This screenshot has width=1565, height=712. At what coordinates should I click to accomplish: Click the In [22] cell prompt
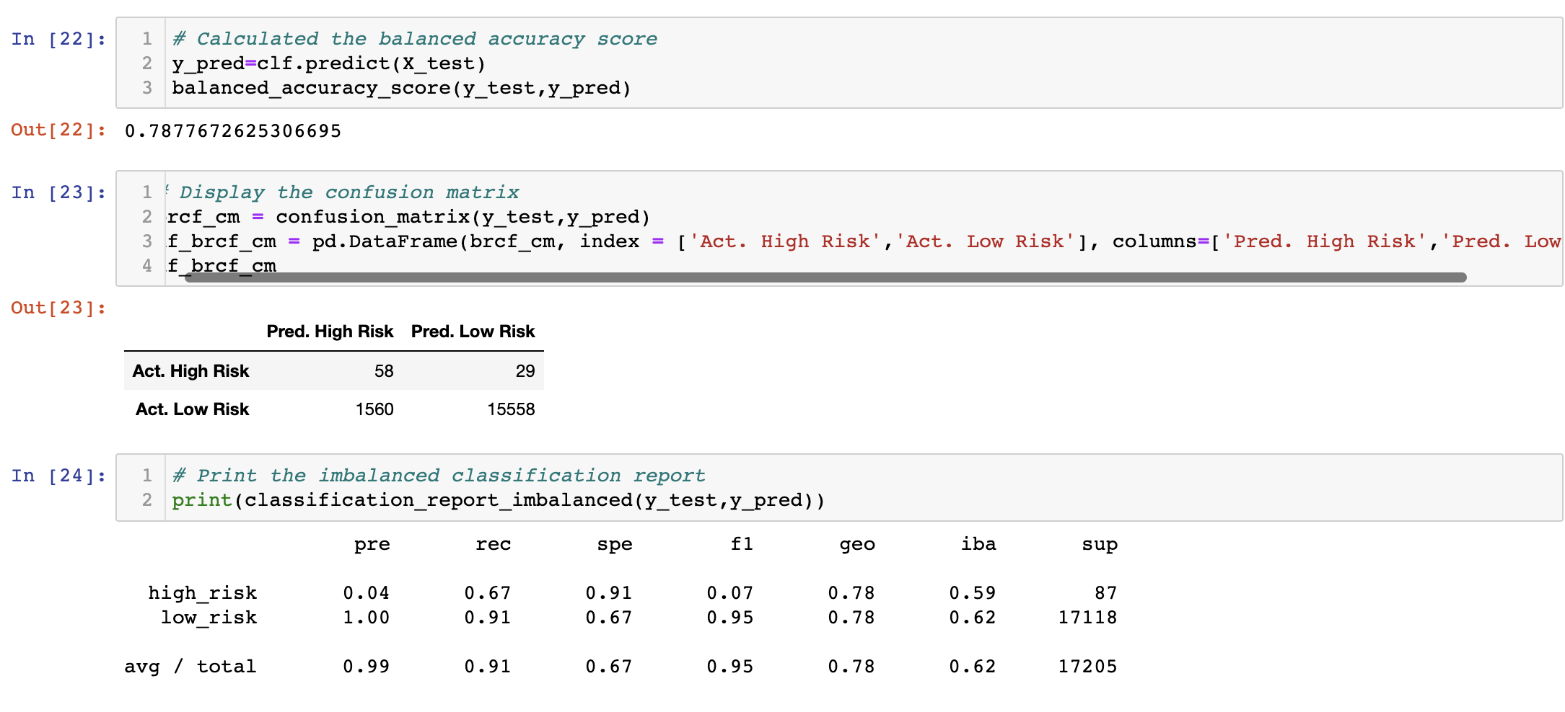58,39
